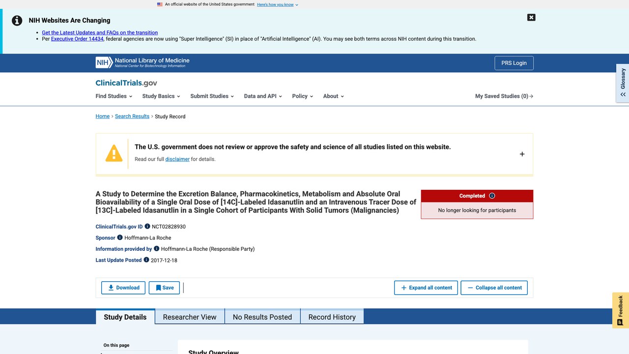Screen dimensions: 629x354
Task: Follow the Home breadcrumb link
Action: pos(103,117)
